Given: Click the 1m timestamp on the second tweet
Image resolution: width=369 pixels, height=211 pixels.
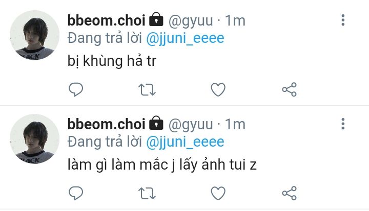Looking at the screenshot, I should pos(235,124).
